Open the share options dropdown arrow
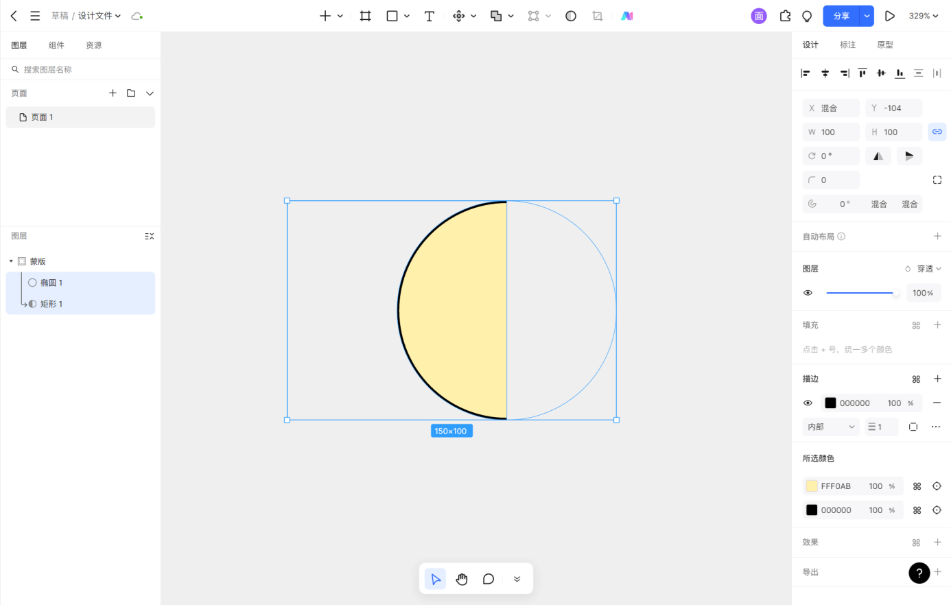The height and width of the screenshot is (605, 951). (x=867, y=16)
